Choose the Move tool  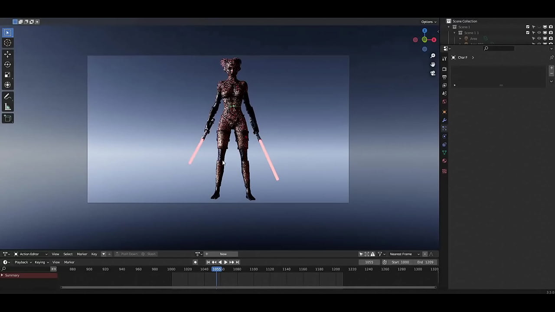pos(7,54)
